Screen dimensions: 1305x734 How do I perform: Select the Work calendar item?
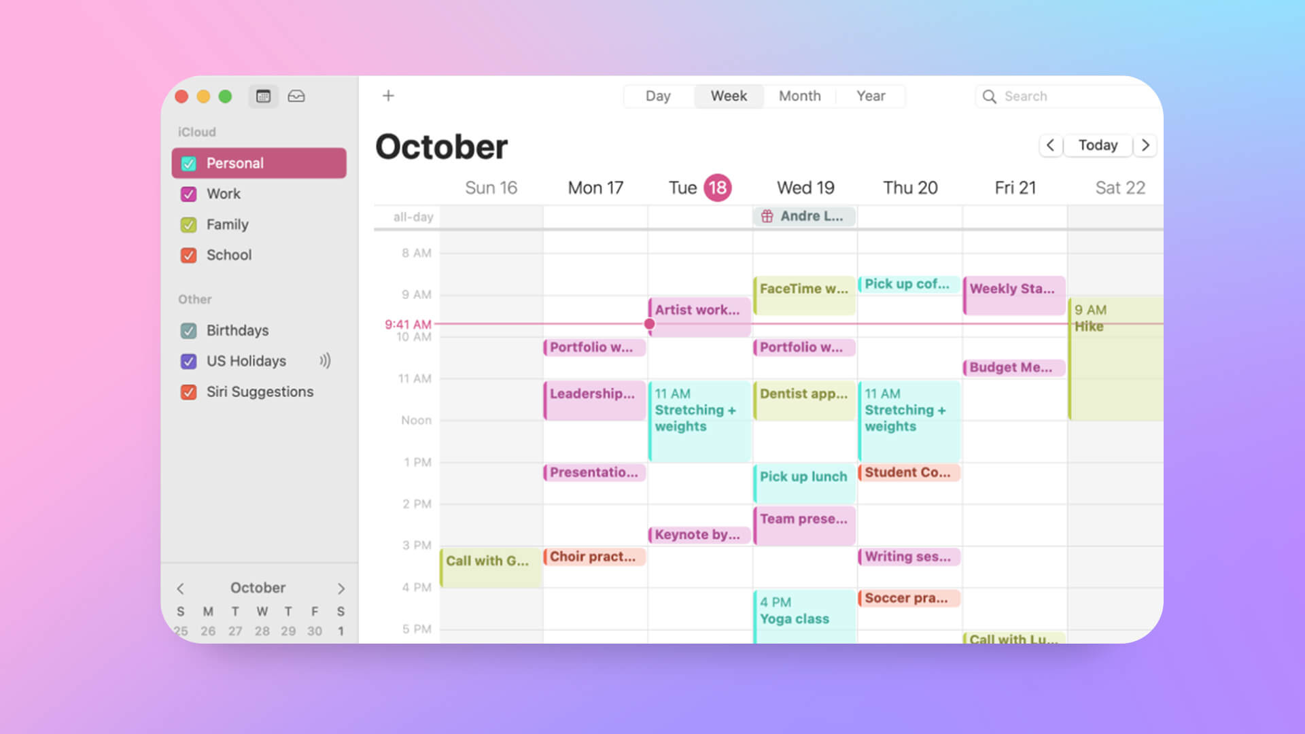tap(223, 194)
